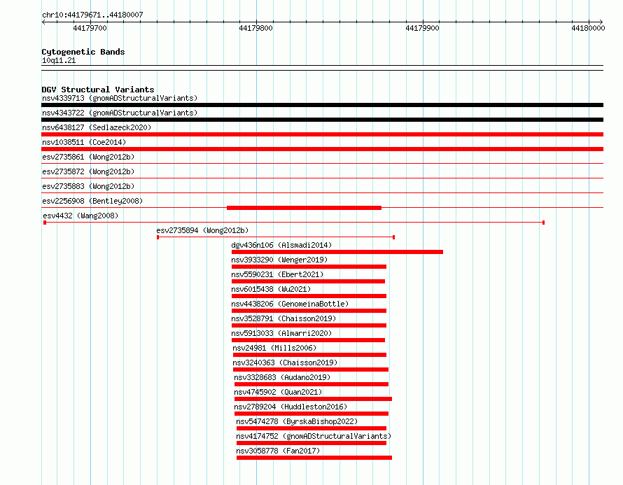
Task: Click the nsv4339713 gnomADStructuralVariants label
Action: 120,98
